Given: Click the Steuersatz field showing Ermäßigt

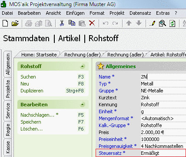Looking at the screenshot, I should coord(163,153).
